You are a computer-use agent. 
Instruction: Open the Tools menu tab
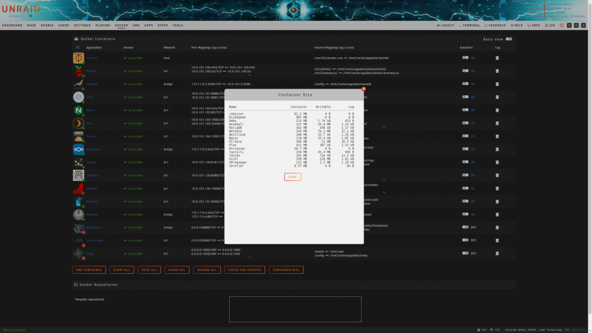click(x=178, y=25)
